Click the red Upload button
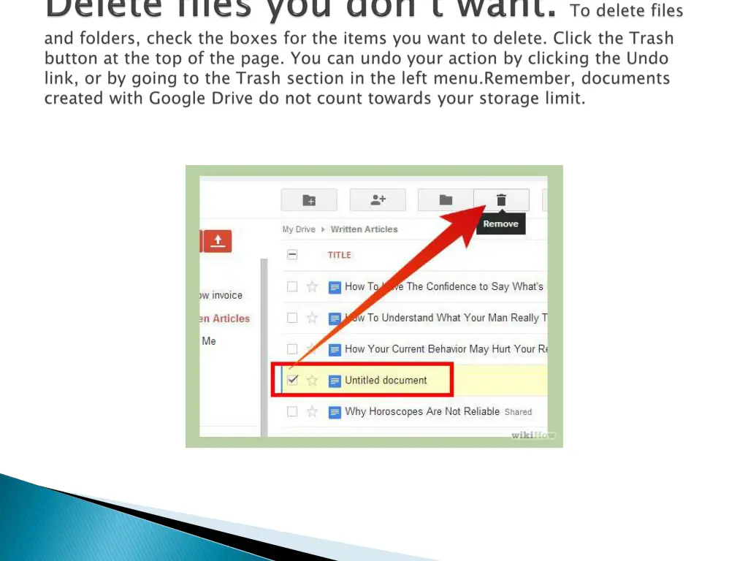Image resolution: width=748 pixels, height=561 pixels. click(218, 241)
